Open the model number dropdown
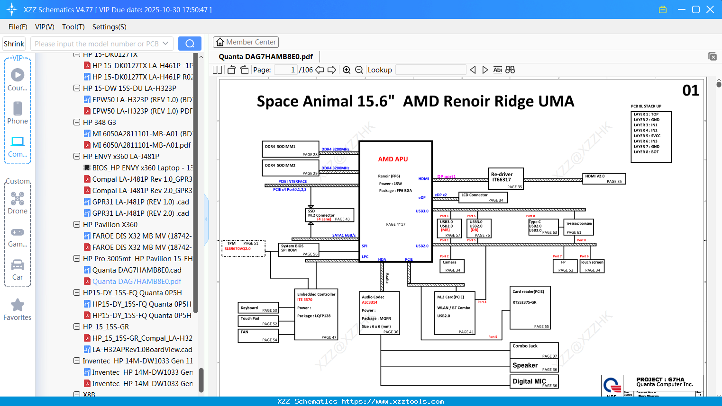Viewport: 722px width, 406px height. (165, 44)
